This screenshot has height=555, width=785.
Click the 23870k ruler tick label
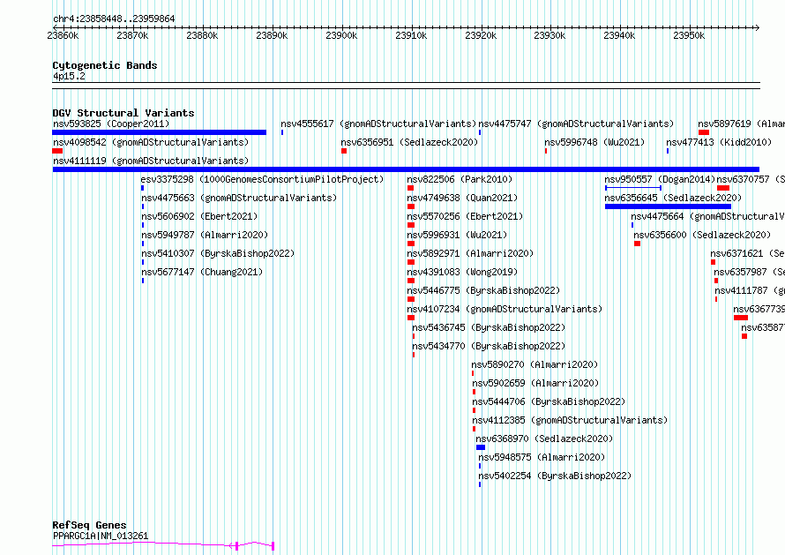tap(132, 35)
